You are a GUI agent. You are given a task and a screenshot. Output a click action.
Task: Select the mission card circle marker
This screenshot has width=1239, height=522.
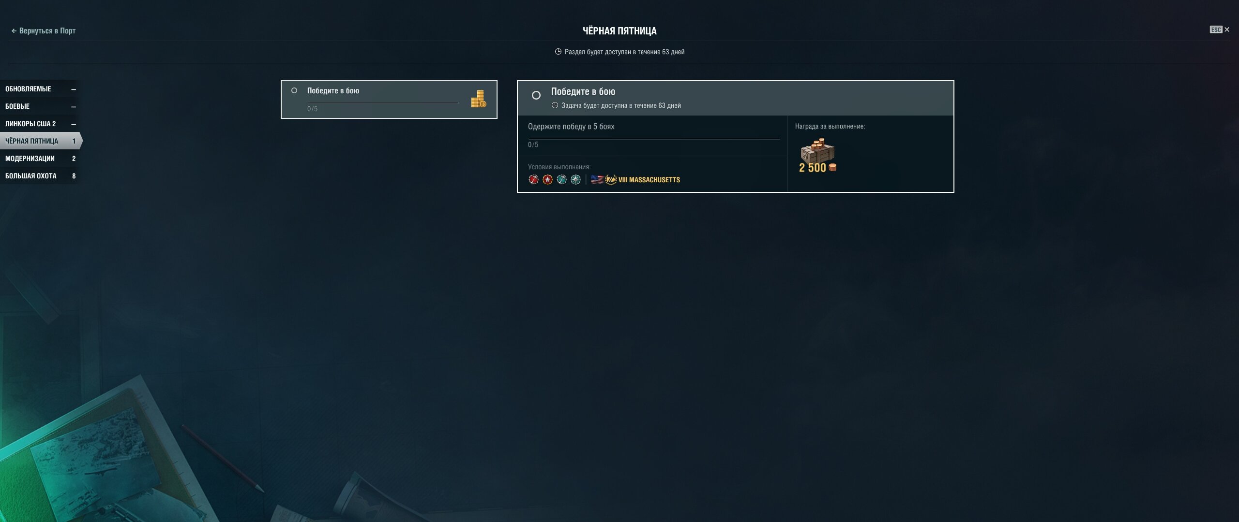(x=294, y=90)
